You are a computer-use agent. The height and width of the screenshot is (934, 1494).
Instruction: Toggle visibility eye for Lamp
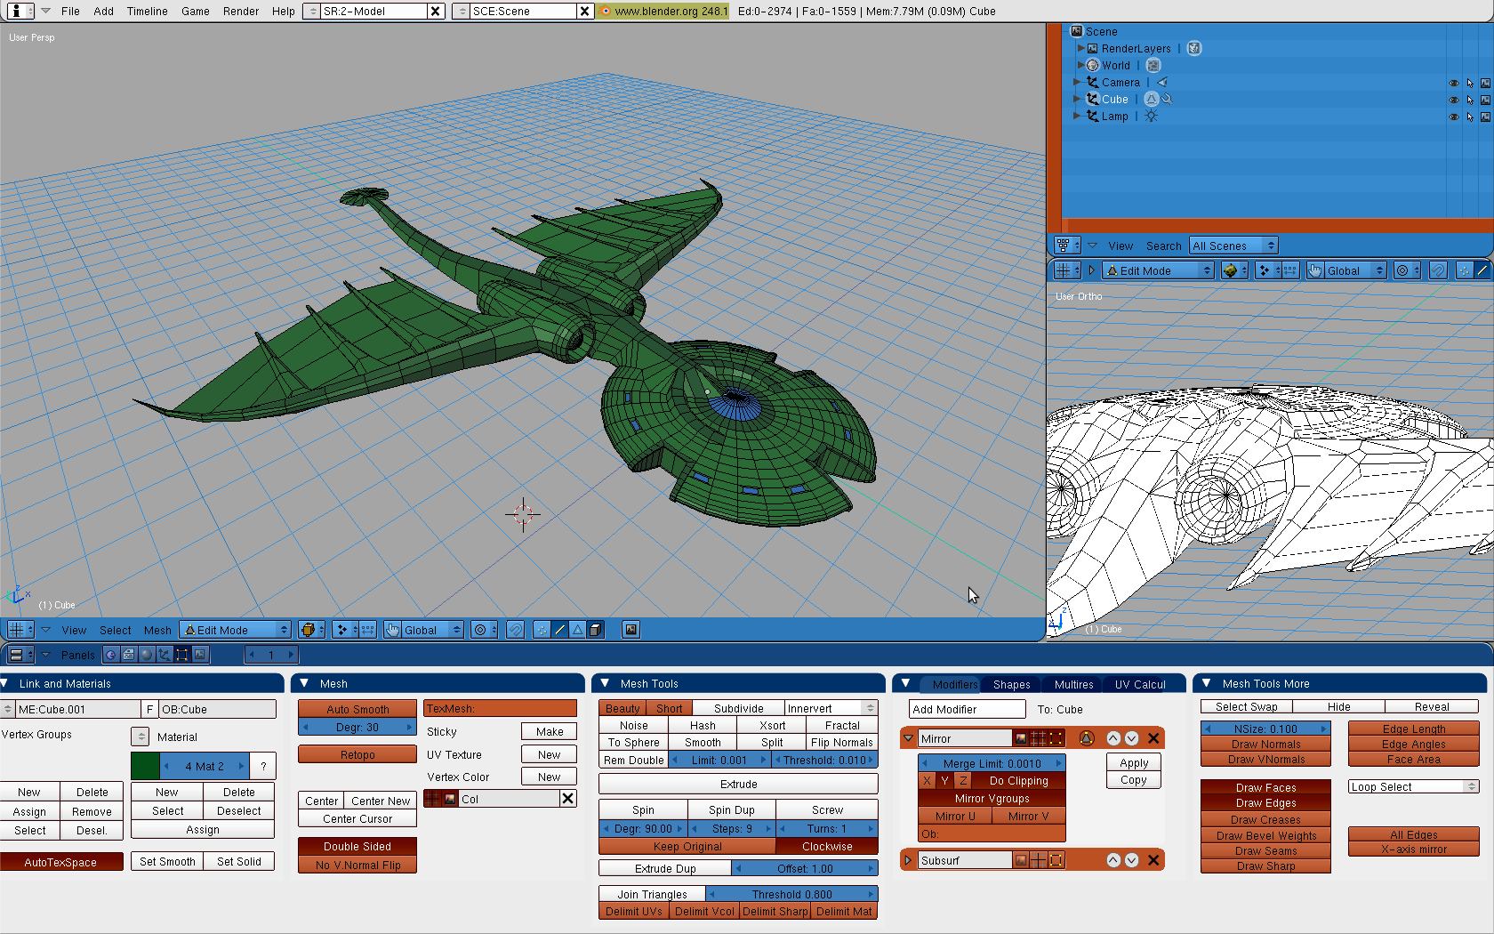click(1453, 117)
